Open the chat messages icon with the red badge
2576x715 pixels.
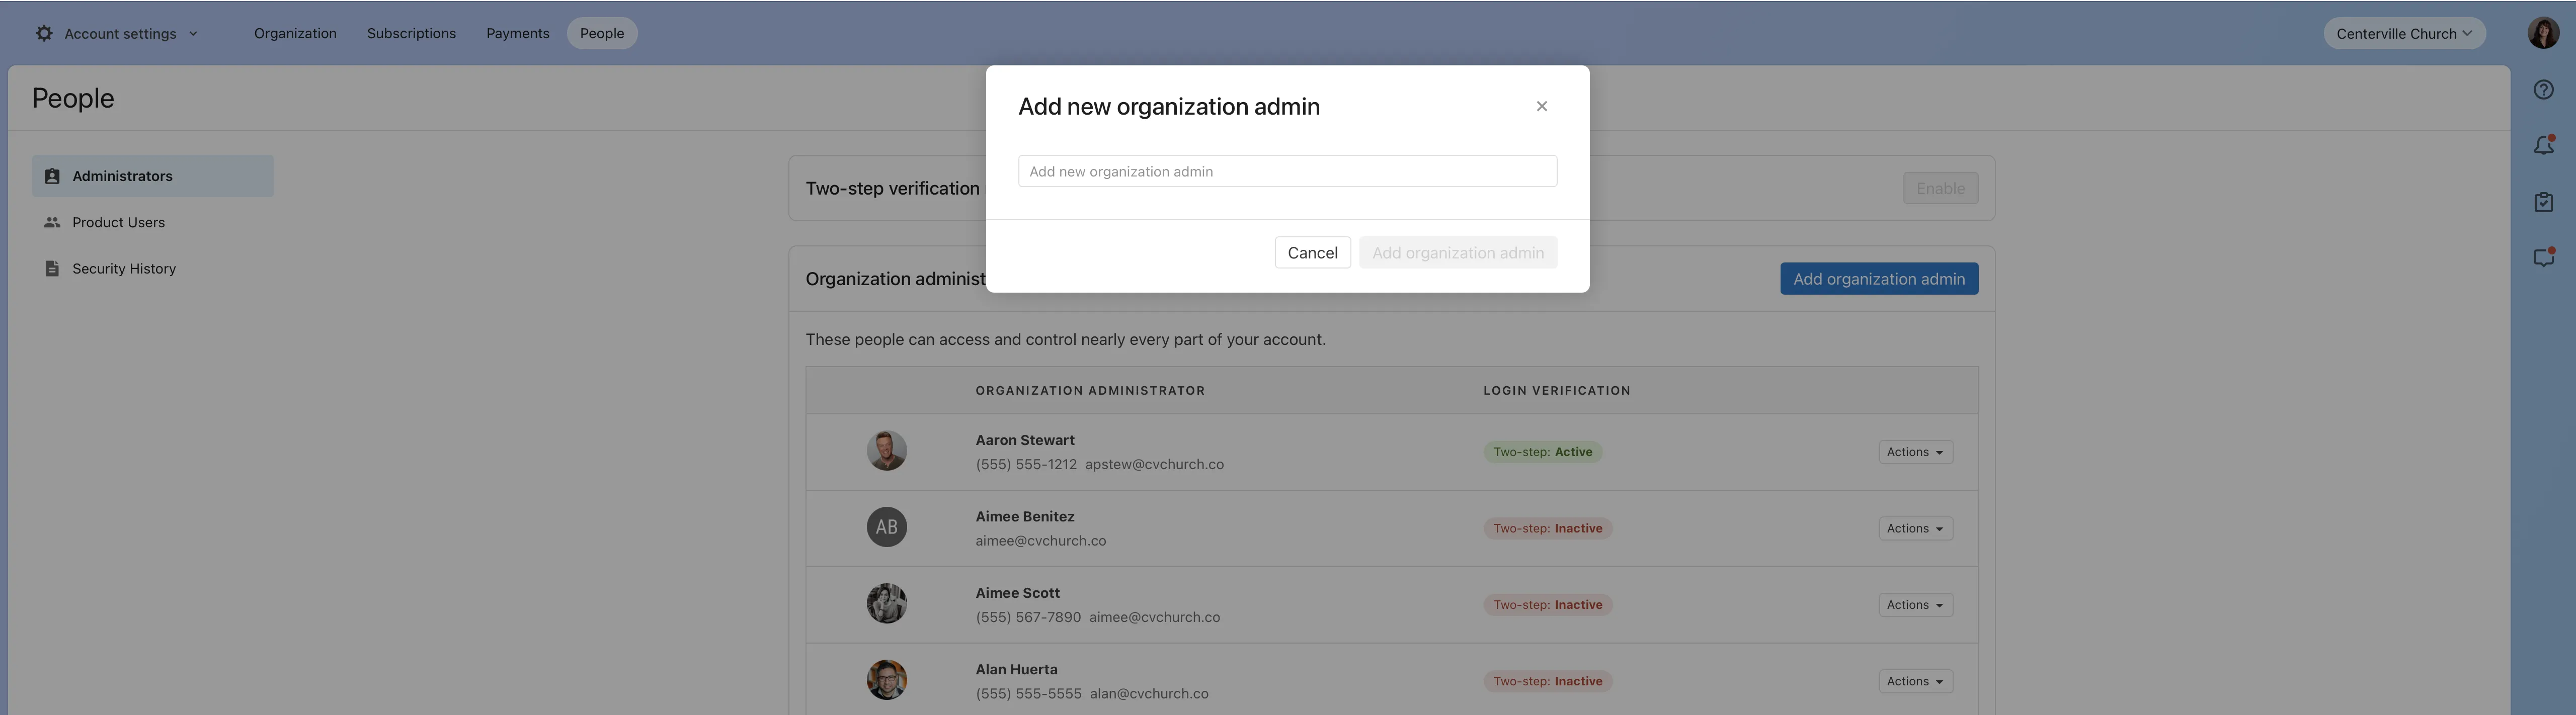coord(2544,257)
